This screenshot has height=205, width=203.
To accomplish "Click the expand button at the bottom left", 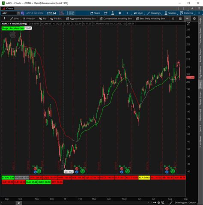I will 19,203.
